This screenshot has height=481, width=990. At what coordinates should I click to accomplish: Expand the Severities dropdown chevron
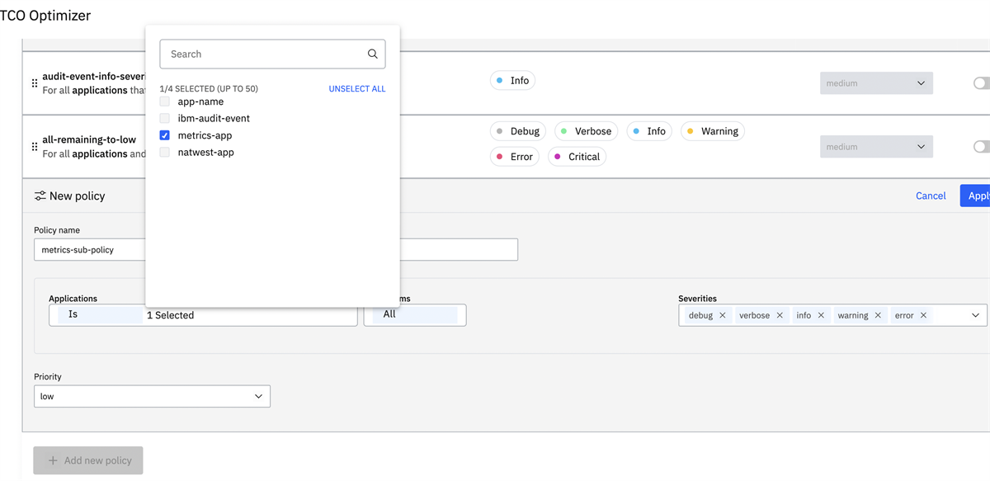pyautogui.click(x=975, y=315)
